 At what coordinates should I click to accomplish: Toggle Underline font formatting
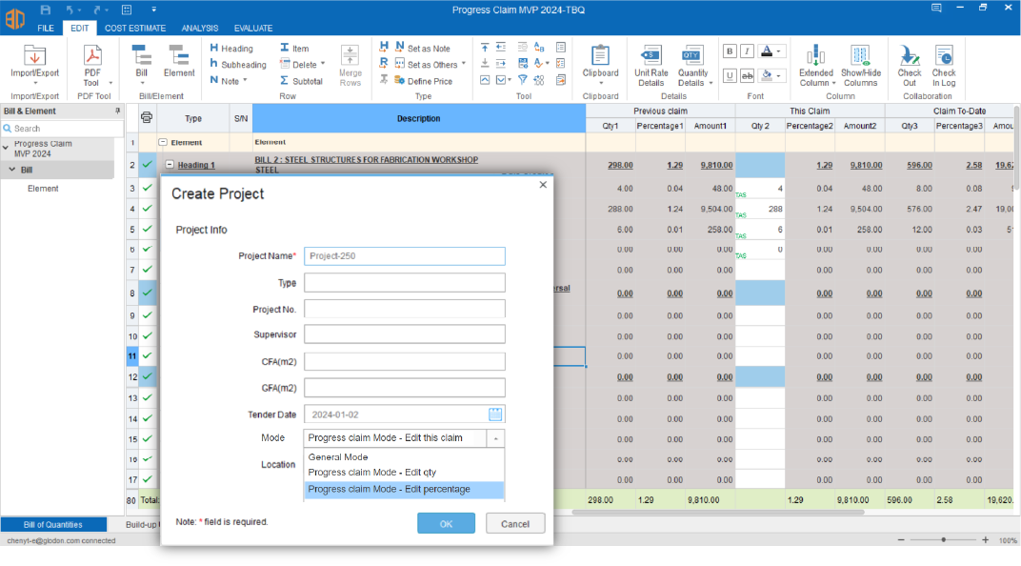click(x=730, y=75)
